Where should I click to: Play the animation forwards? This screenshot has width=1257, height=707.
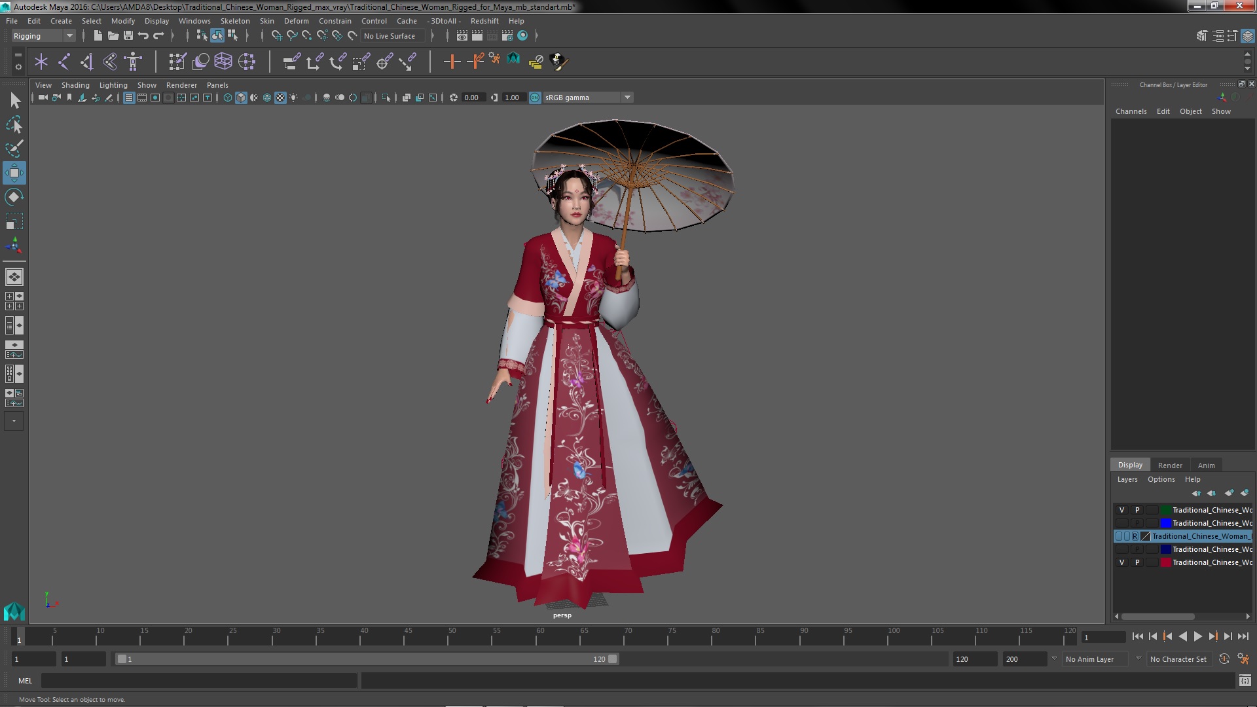[x=1197, y=636]
